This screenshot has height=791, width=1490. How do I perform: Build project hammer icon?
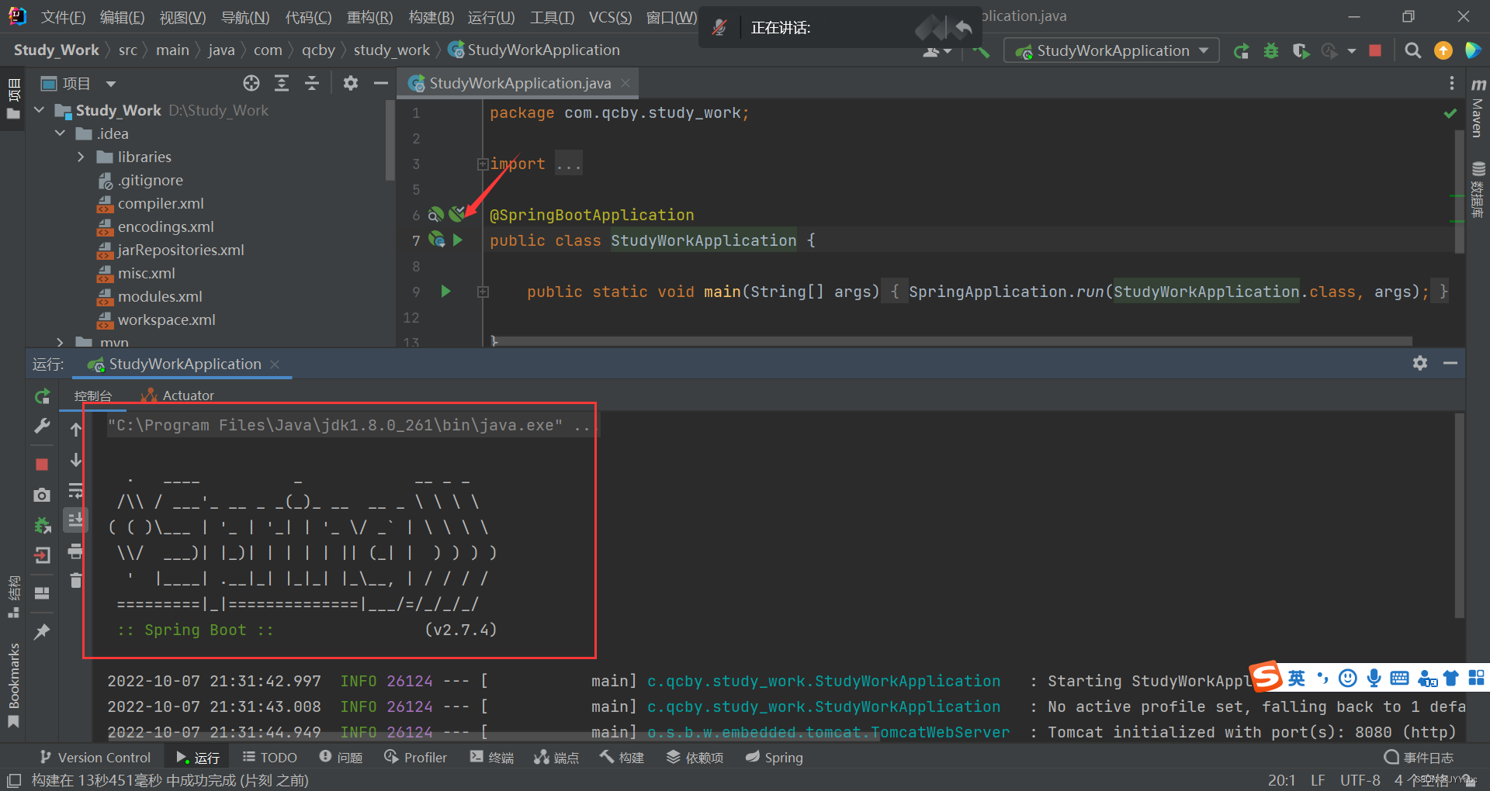(x=981, y=51)
